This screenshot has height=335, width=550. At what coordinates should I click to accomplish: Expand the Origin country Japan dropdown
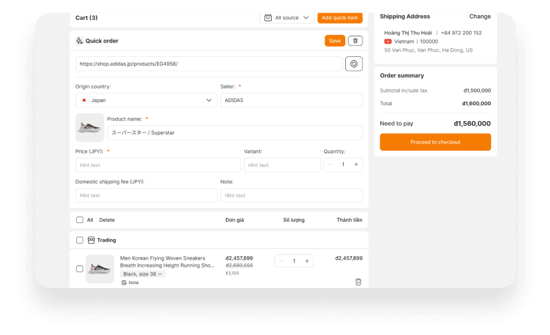[146, 100]
